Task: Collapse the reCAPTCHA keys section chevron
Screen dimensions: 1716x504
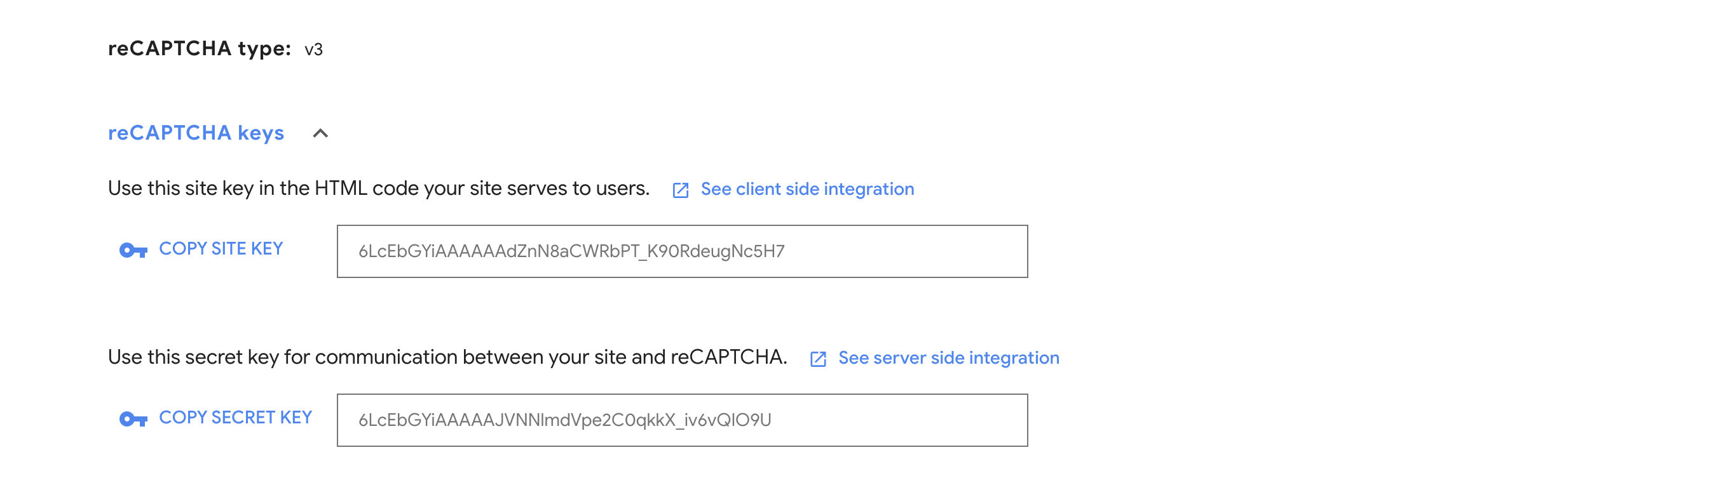Action: 320,134
